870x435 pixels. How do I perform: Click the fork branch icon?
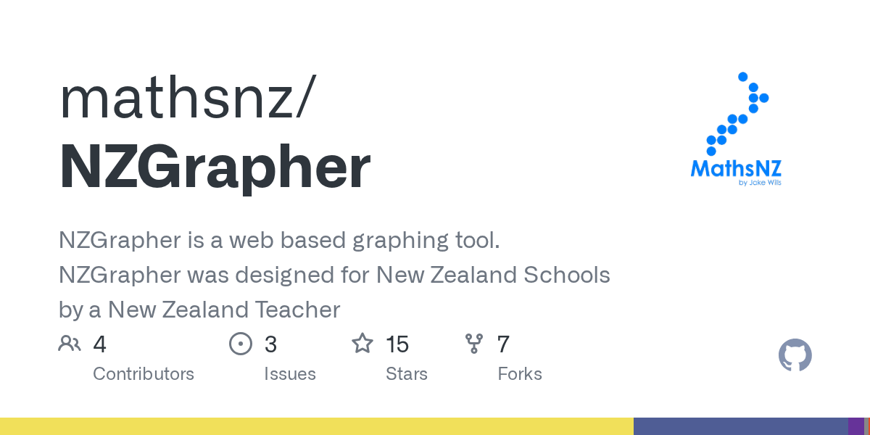click(x=474, y=344)
